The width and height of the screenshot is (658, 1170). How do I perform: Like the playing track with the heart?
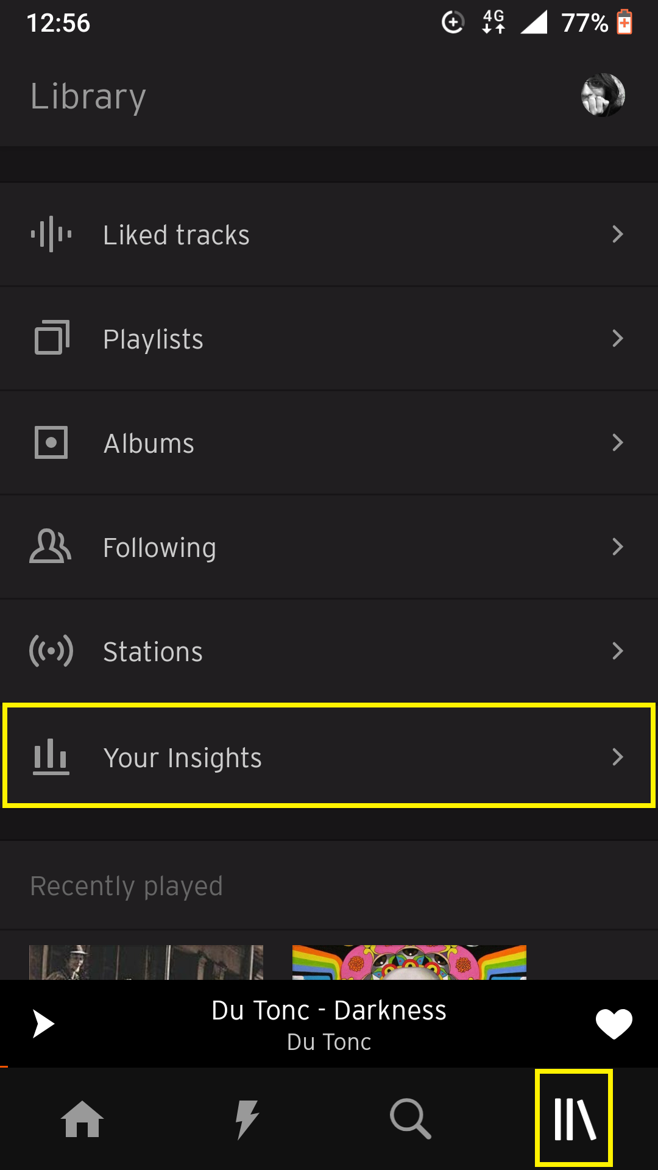point(613,1024)
